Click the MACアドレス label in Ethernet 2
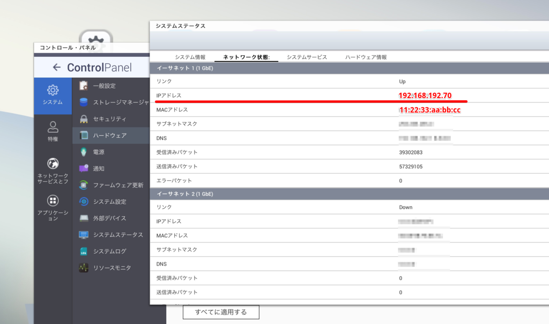The width and height of the screenshot is (549, 324). pyautogui.click(x=172, y=235)
